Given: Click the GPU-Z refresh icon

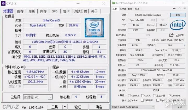Looking at the screenshot, I should [x=179, y=8].
